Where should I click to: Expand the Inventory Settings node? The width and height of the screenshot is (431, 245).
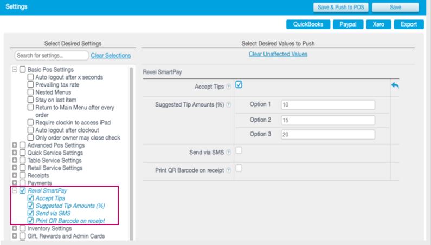(15, 229)
